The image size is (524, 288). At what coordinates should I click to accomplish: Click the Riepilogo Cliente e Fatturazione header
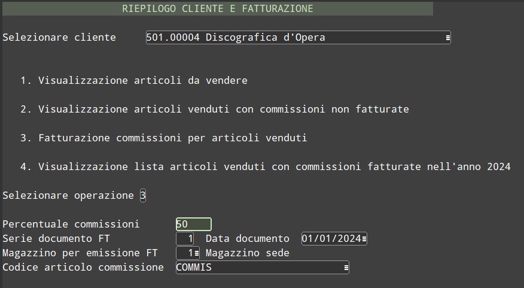[217, 8]
